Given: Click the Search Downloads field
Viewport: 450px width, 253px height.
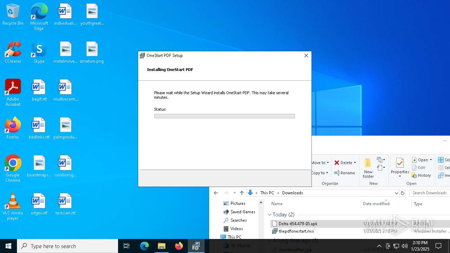Looking at the screenshot, I should [430, 193].
